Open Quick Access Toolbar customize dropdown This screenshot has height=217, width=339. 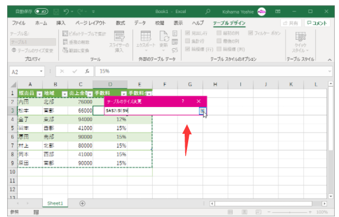(x=93, y=11)
